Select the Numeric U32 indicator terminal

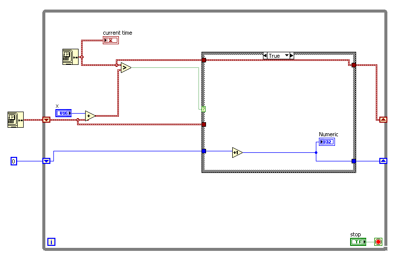click(327, 142)
